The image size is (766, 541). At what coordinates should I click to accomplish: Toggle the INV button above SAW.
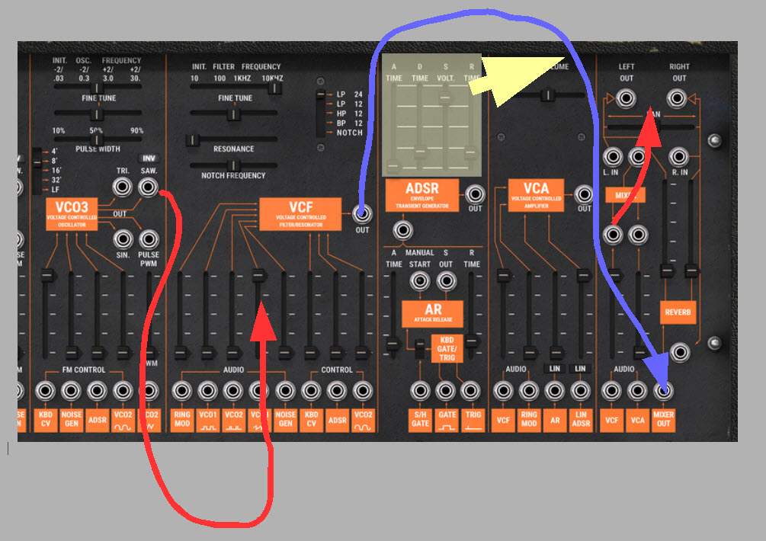tap(149, 158)
